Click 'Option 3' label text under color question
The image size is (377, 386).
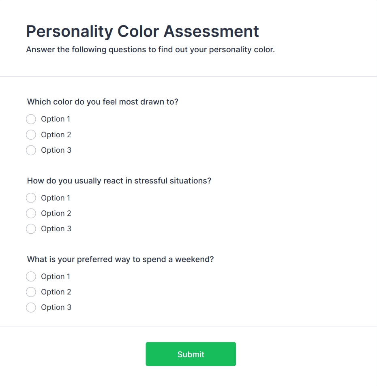pyautogui.click(x=56, y=150)
